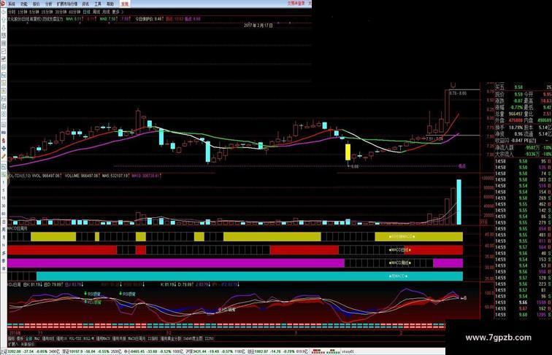552x355 pixels.
Task: Click the 交易未登录 login link
Action: 295,3
